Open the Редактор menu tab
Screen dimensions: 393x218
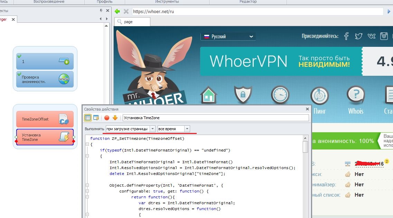click(x=248, y=2)
